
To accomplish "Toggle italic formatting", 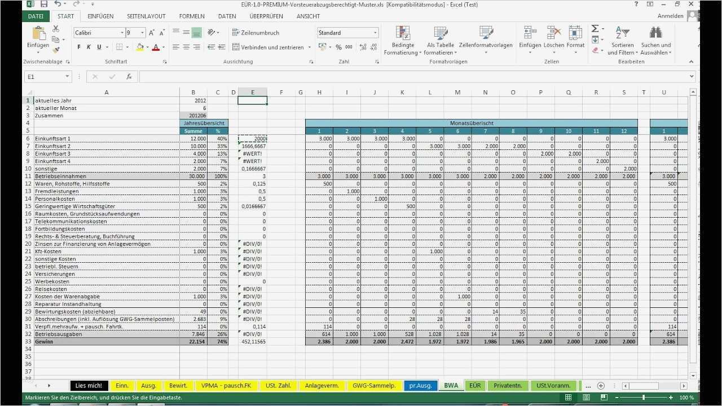I will pyautogui.click(x=89, y=47).
